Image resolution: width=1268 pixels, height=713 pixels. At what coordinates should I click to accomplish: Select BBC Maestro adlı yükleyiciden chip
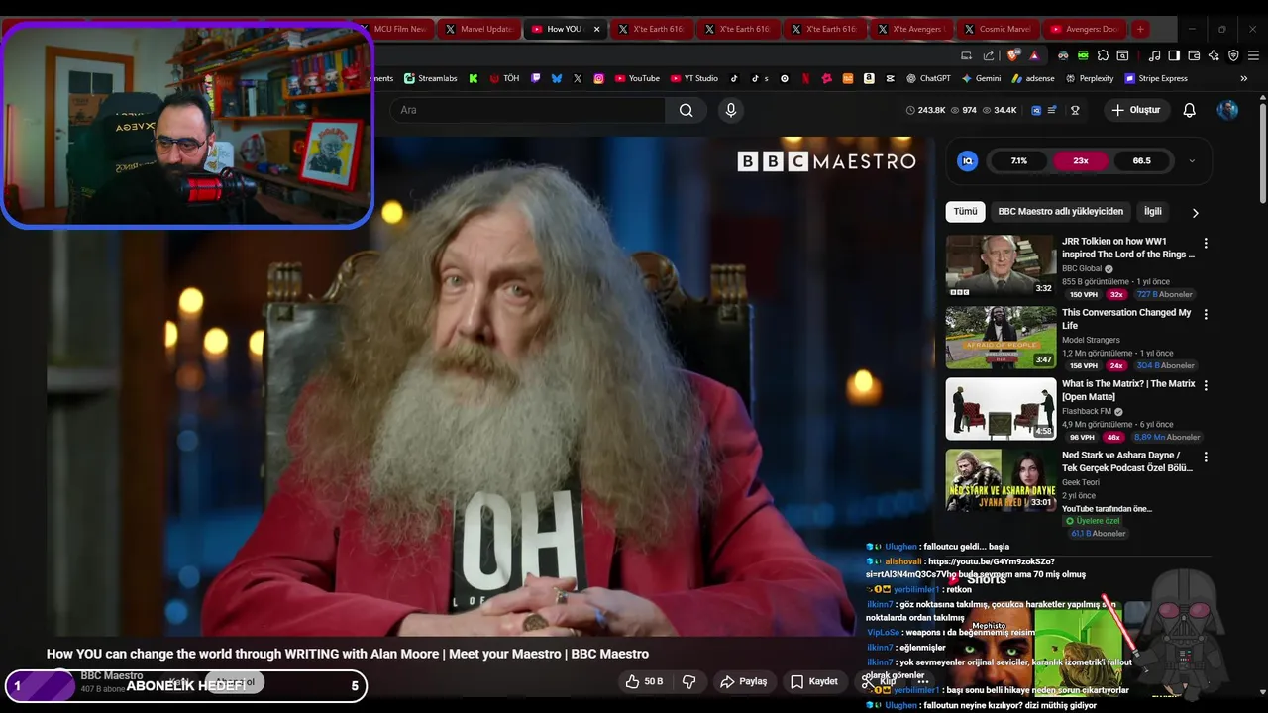coord(1060,211)
